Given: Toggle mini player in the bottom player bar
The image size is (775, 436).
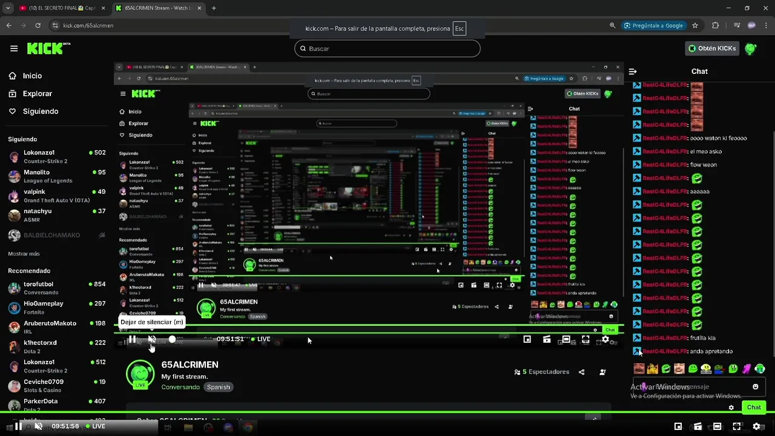Looking at the screenshot, I should [678, 426].
